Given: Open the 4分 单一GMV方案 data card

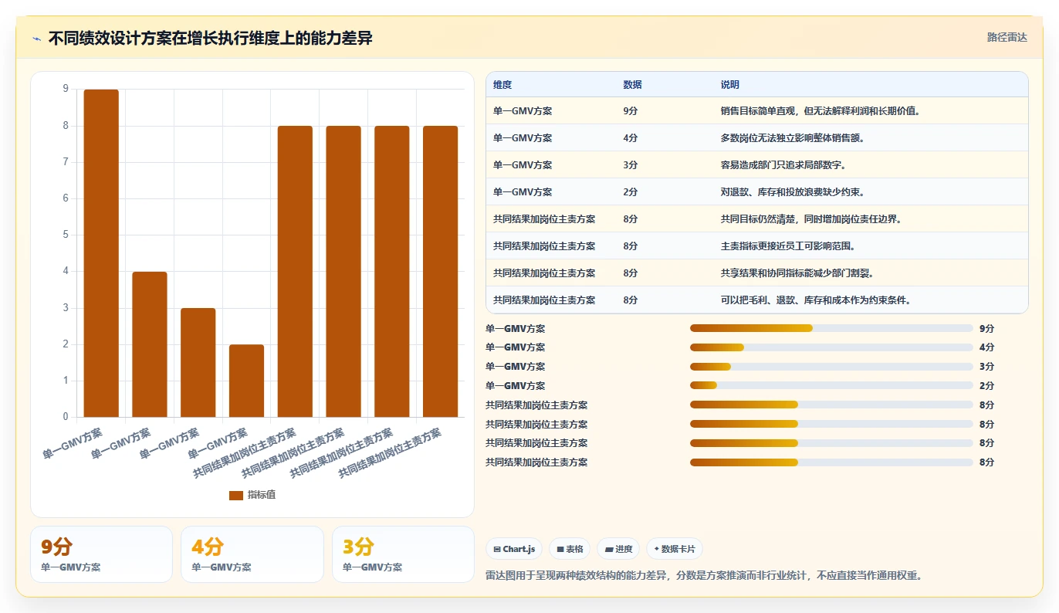Looking at the screenshot, I should coord(252,554).
